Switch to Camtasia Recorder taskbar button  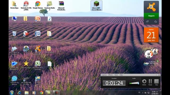(x=56, y=93)
